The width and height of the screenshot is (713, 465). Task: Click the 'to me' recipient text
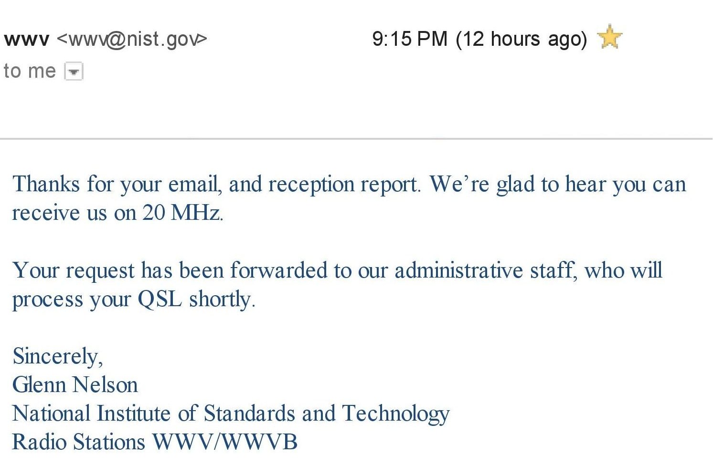click(30, 71)
